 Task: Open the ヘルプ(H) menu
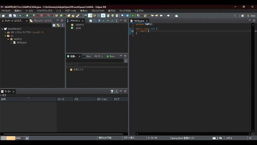139,11
